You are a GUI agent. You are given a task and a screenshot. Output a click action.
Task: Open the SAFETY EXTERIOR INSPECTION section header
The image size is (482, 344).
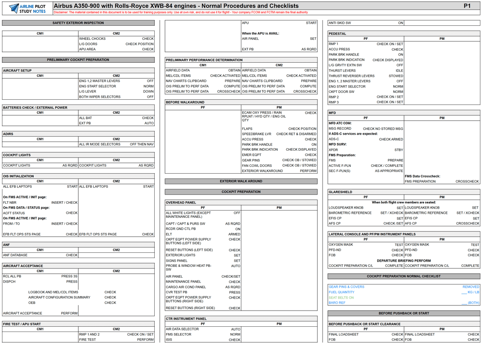pyautogui.click(x=78, y=23)
